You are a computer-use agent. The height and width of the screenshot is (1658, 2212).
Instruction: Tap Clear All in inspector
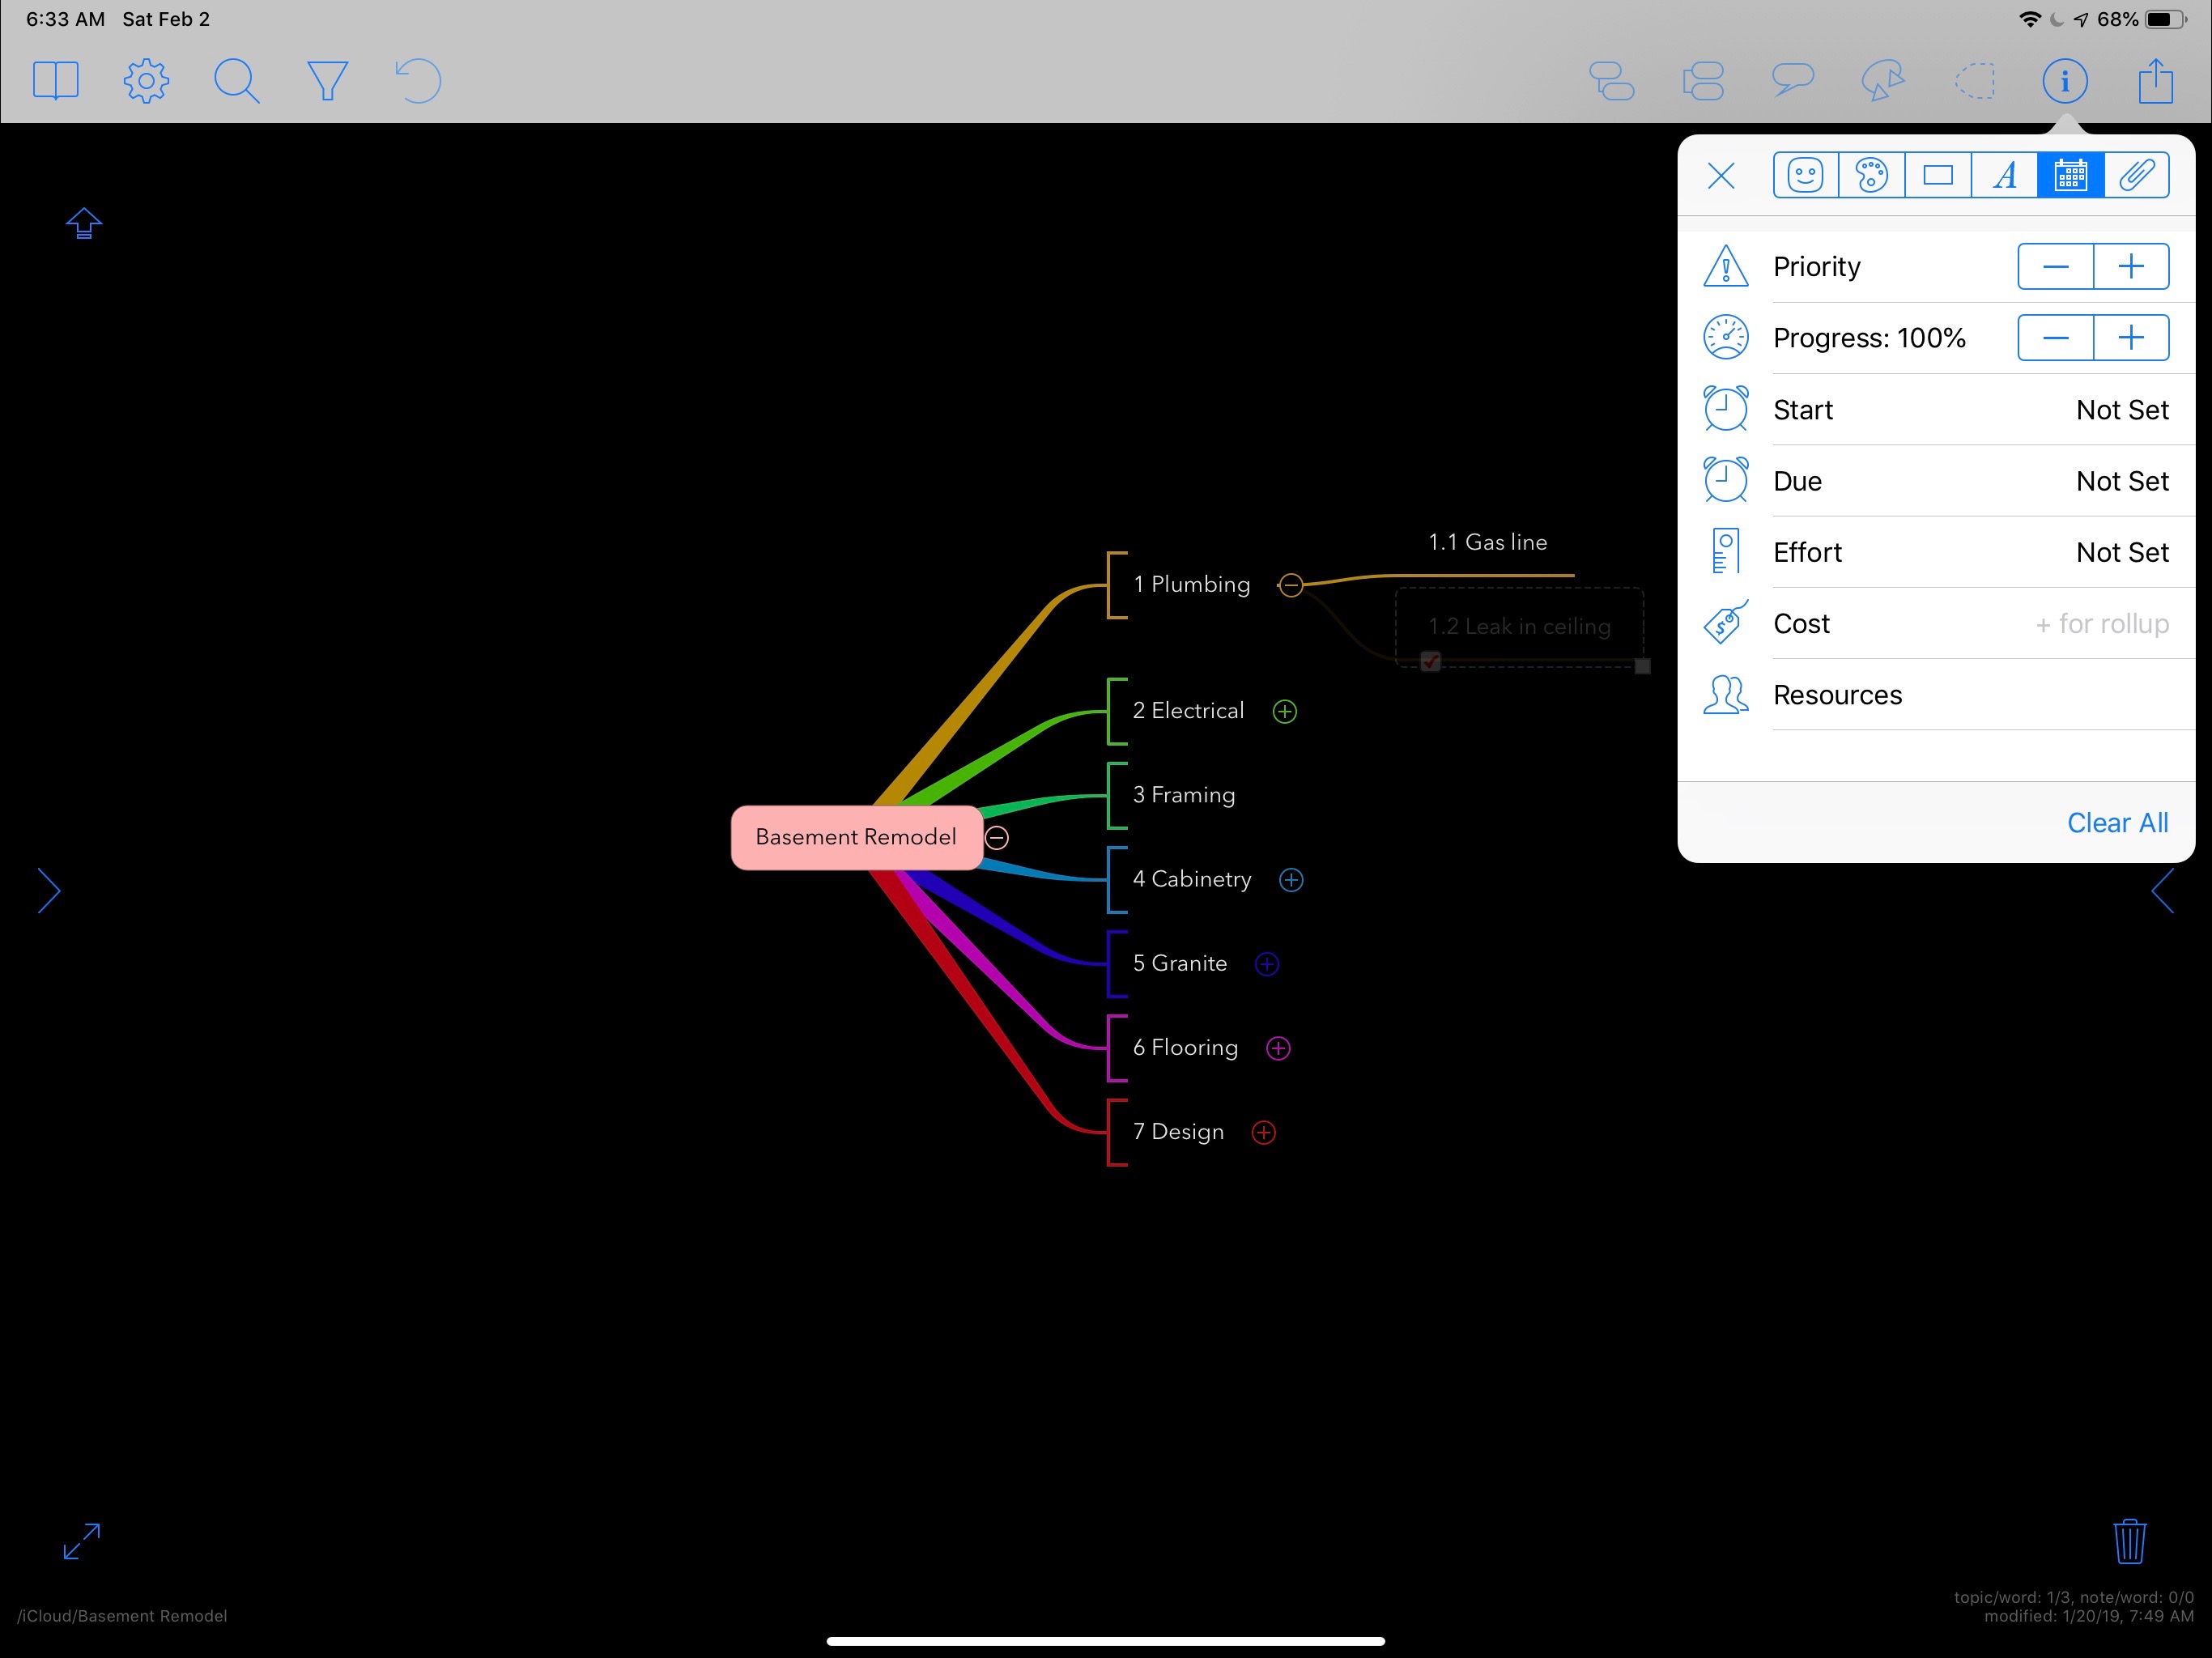[2118, 823]
